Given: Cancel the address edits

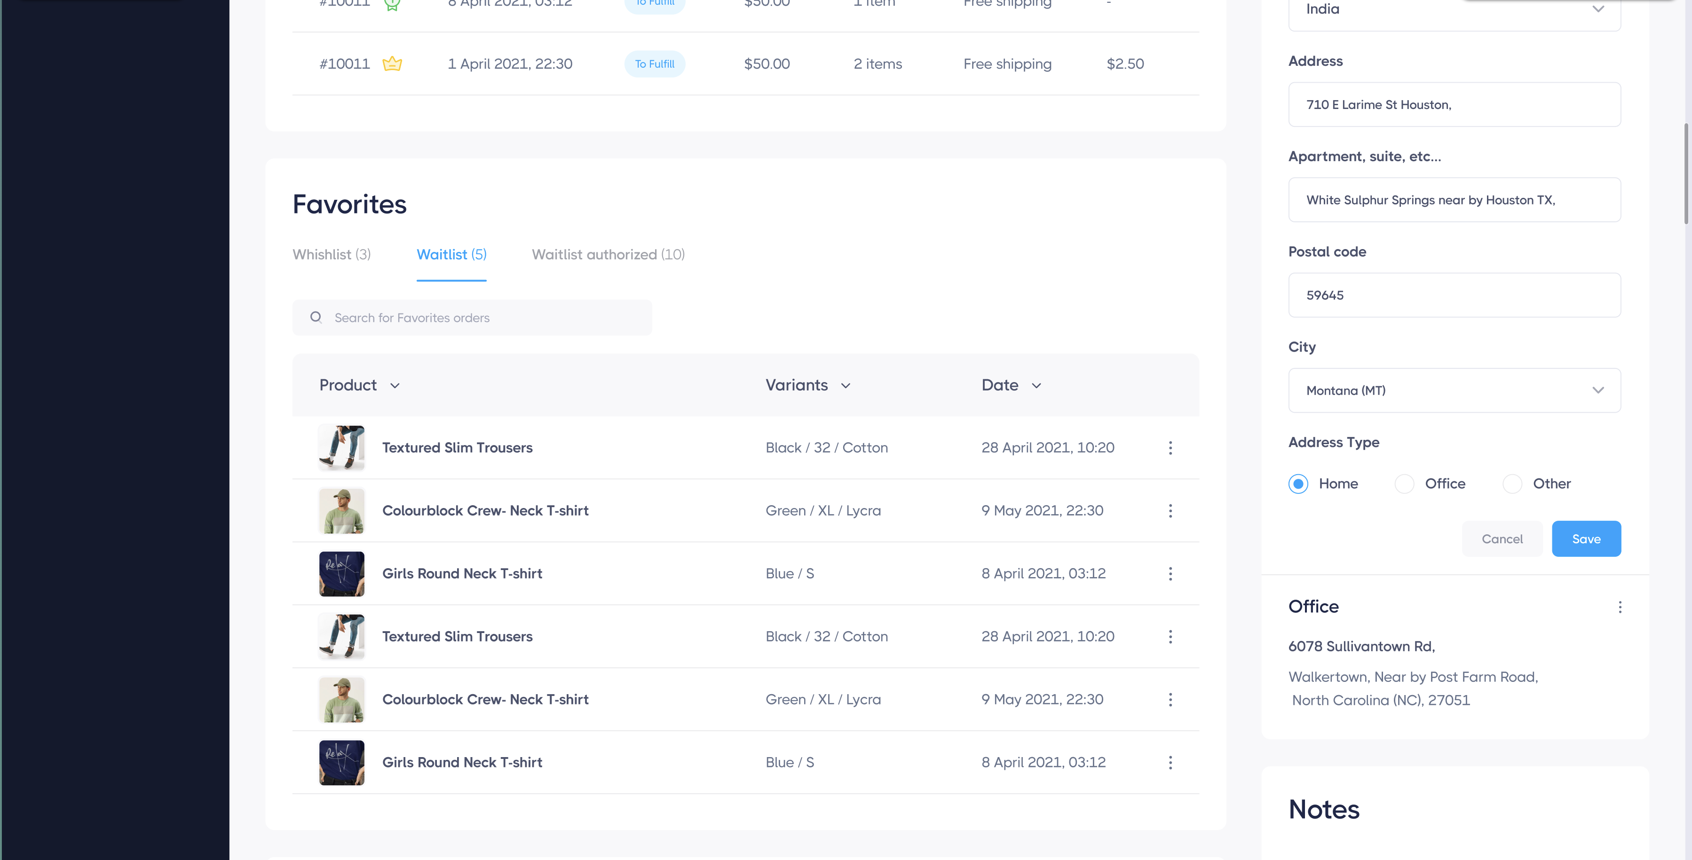Looking at the screenshot, I should tap(1503, 538).
